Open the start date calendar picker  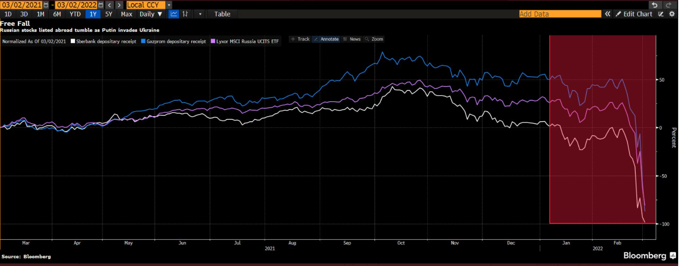(46, 5)
